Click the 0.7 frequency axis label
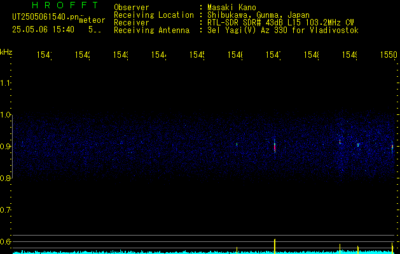 pos(5,210)
